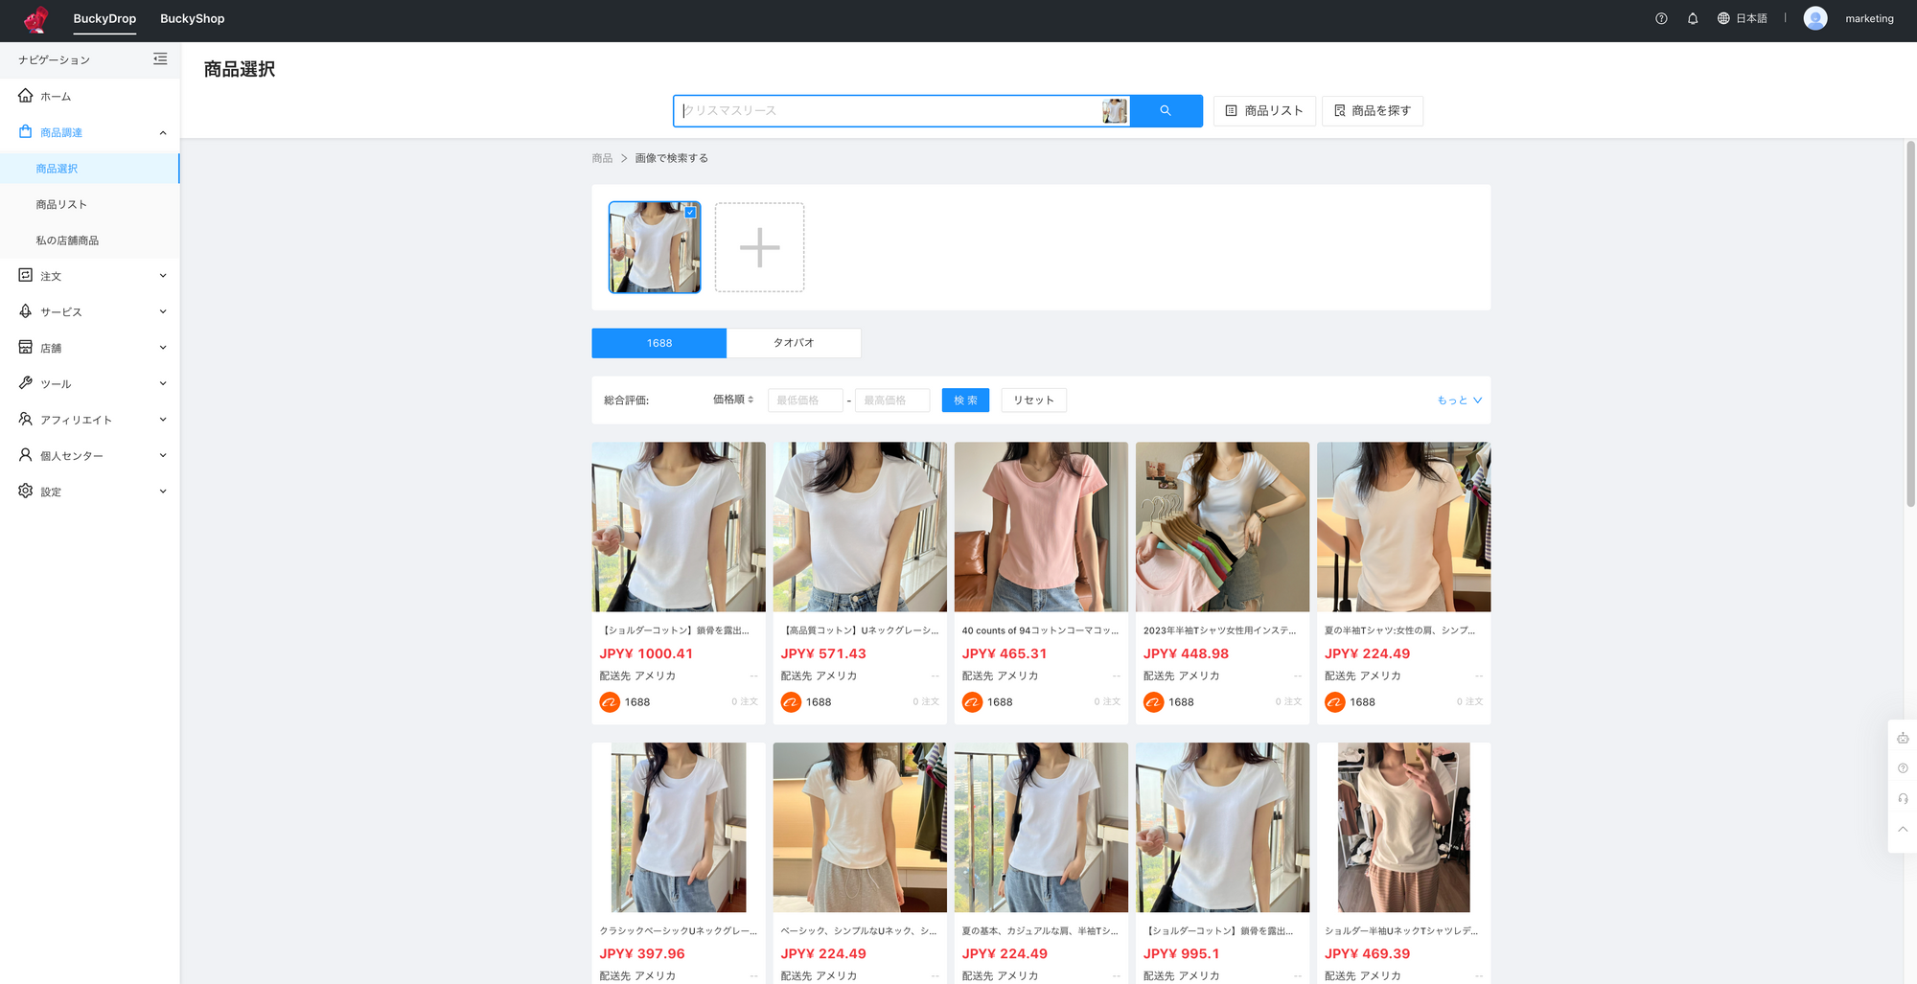This screenshot has width=1917, height=984.
Task: Click the 設定 gear icon
Action: point(26,492)
